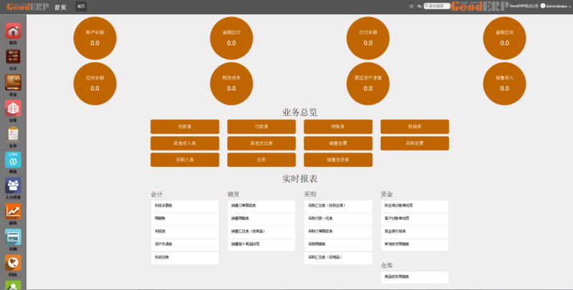Click the Administrator avatar icon
573x290 pixels.
tap(543, 6)
